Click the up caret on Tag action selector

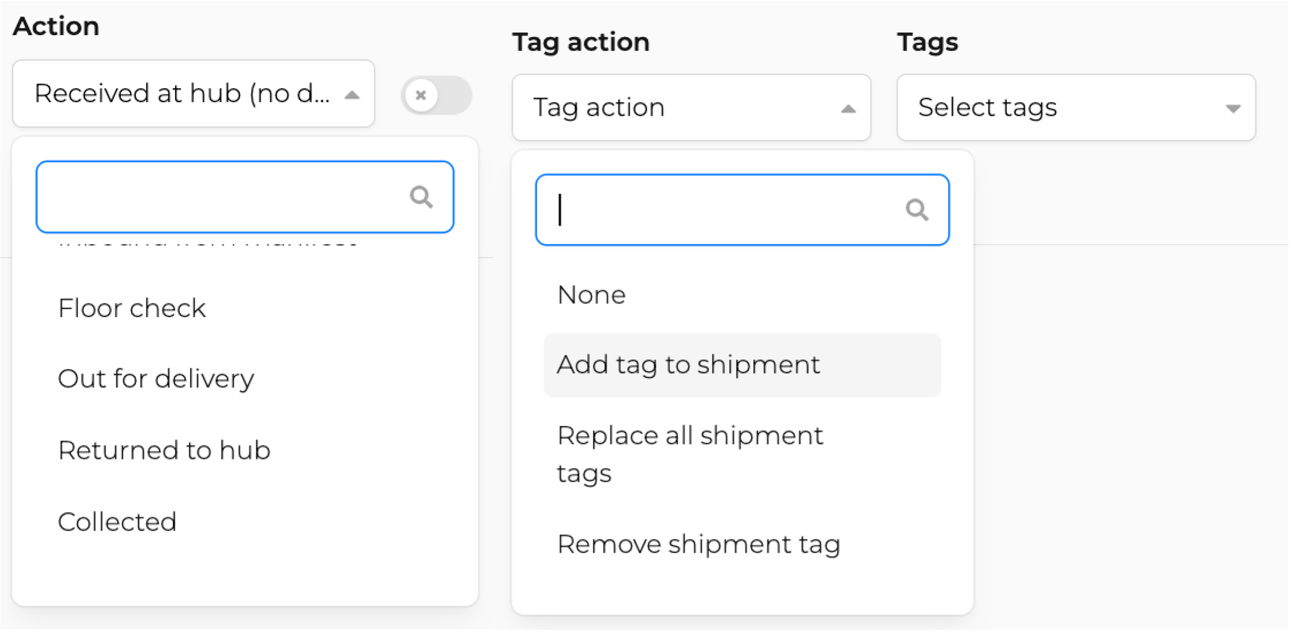(848, 109)
